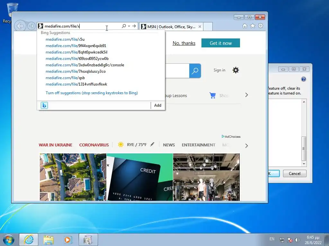Expand the shortcuts row right chevron
Screen dimensions: 329x246
pyautogui.click(x=246, y=95)
